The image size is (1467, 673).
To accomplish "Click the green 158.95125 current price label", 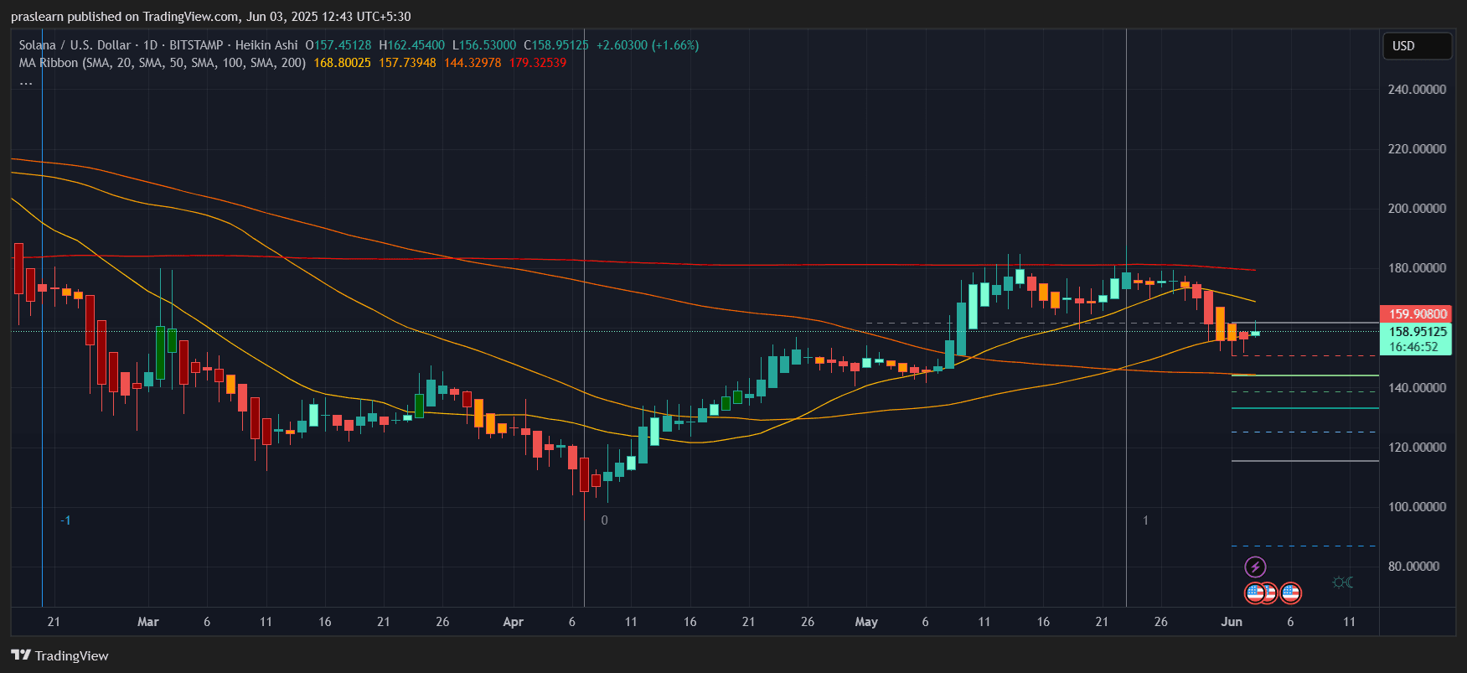I will pyautogui.click(x=1417, y=332).
